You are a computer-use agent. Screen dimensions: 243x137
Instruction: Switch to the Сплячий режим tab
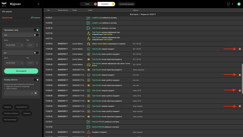tap(126, 4)
